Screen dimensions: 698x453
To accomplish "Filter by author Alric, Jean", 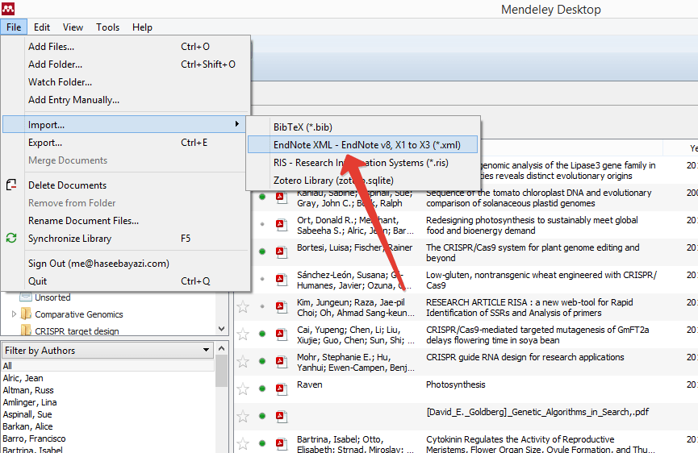I will coord(23,378).
